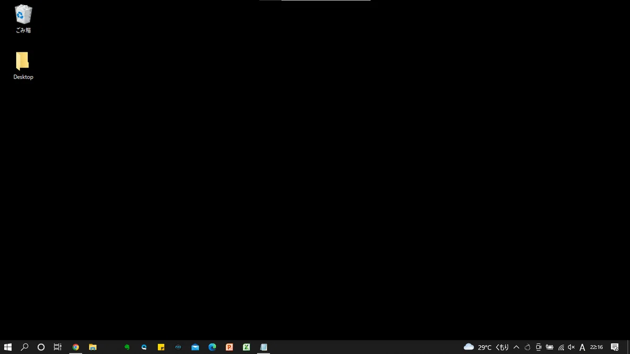Switch to Google Chrome on the taskbar

[x=76, y=347]
